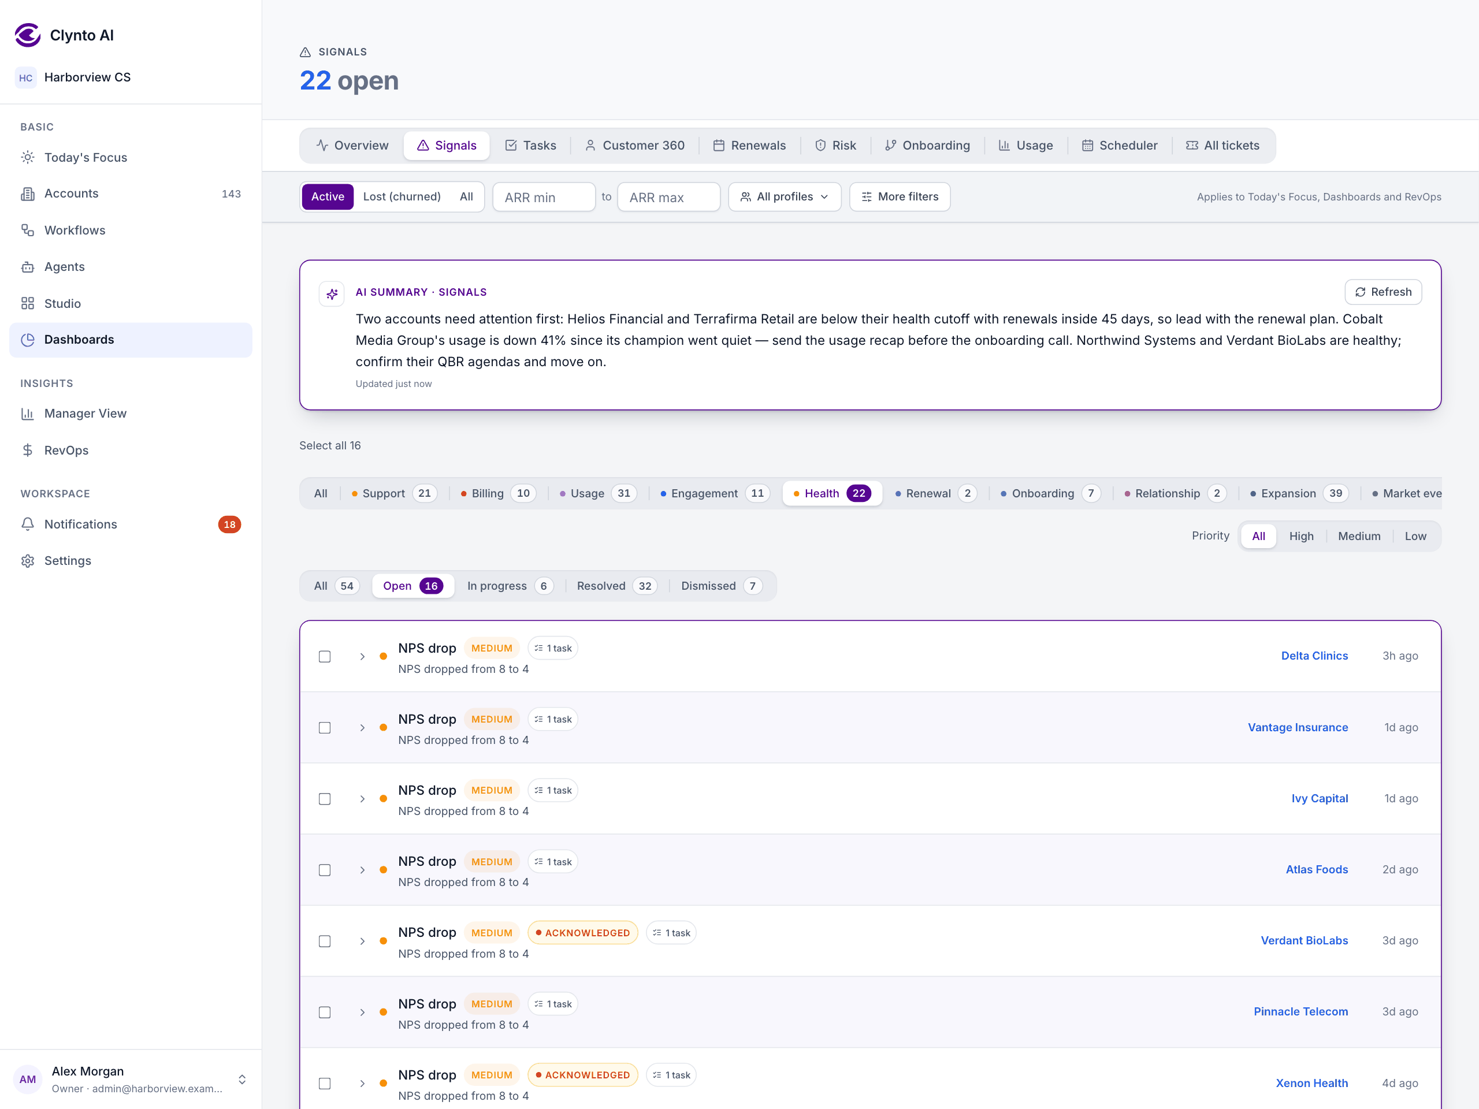Open the Verdant BioLabs account link
Viewport: 1479px width, 1109px height.
point(1304,940)
